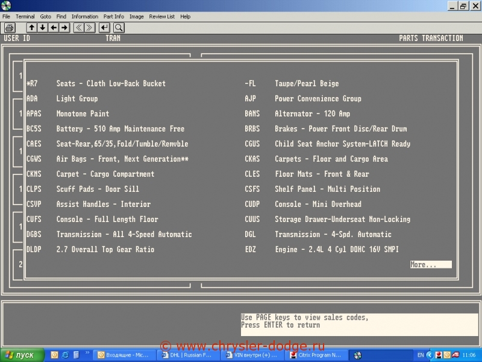Select CUUS Storage Drawer-Underseat entry
Image resolution: width=482 pixels, height=362 pixels.
pyautogui.click(x=328, y=219)
